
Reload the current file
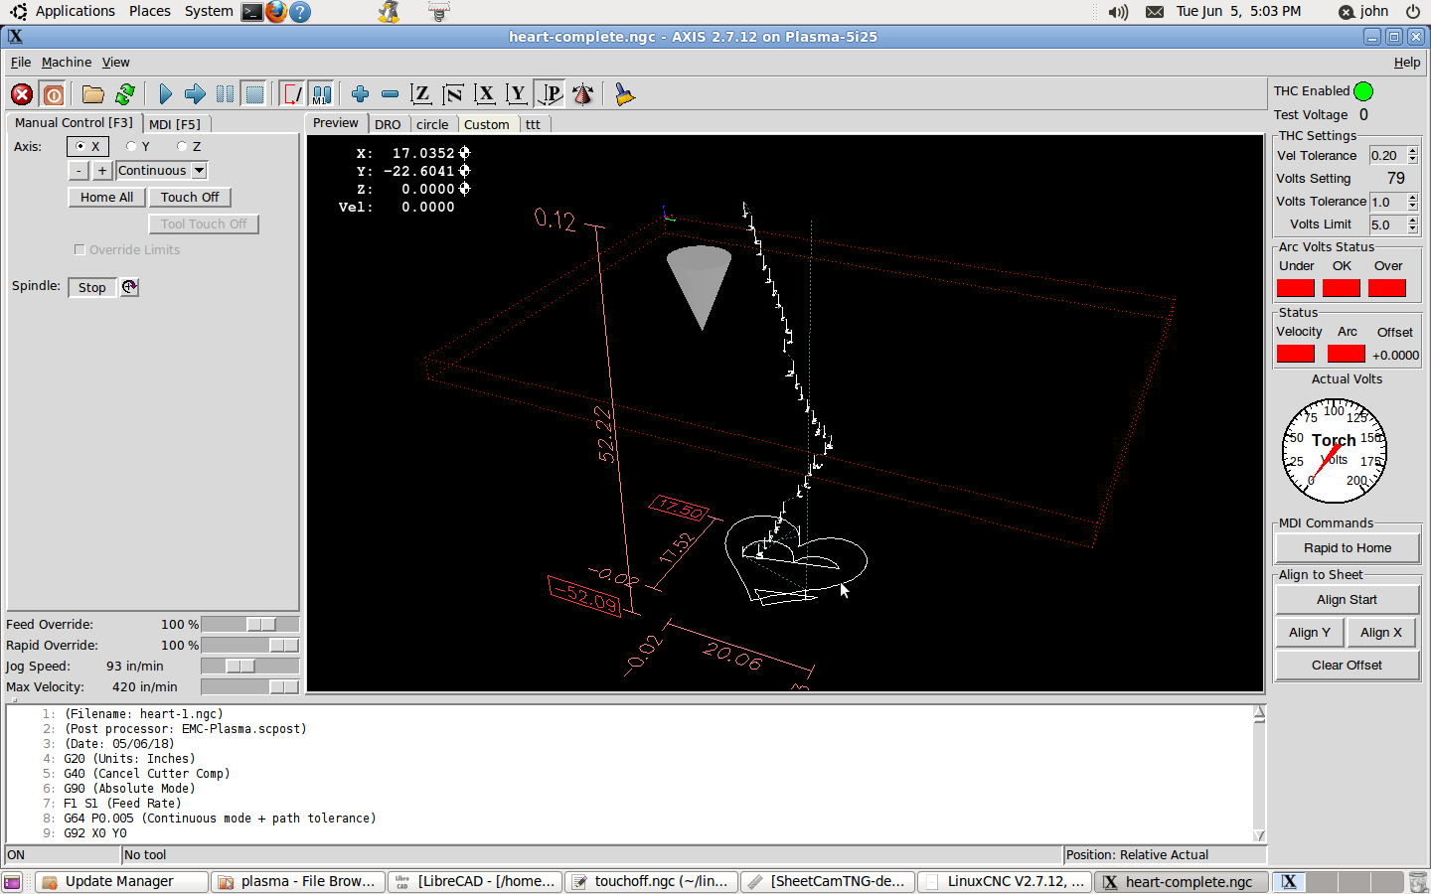pyautogui.click(x=125, y=94)
